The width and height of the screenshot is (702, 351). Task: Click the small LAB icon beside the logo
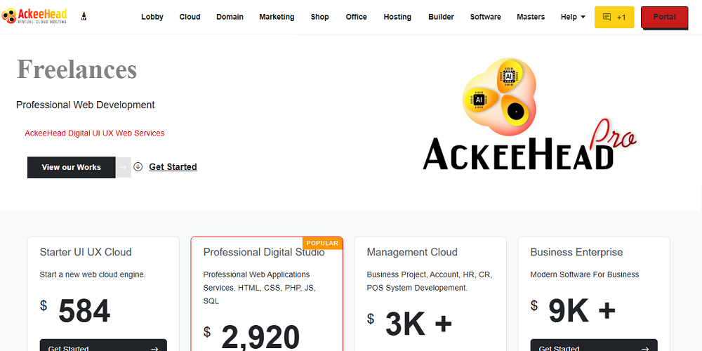click(84, 16)
